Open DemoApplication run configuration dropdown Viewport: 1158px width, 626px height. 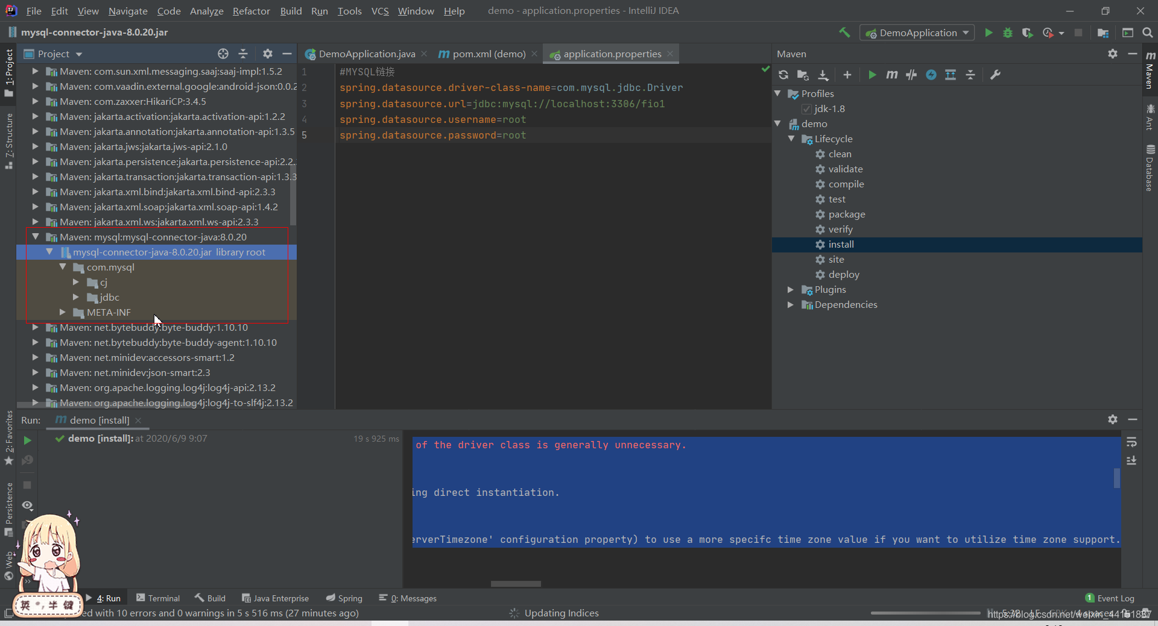point(917,33)
